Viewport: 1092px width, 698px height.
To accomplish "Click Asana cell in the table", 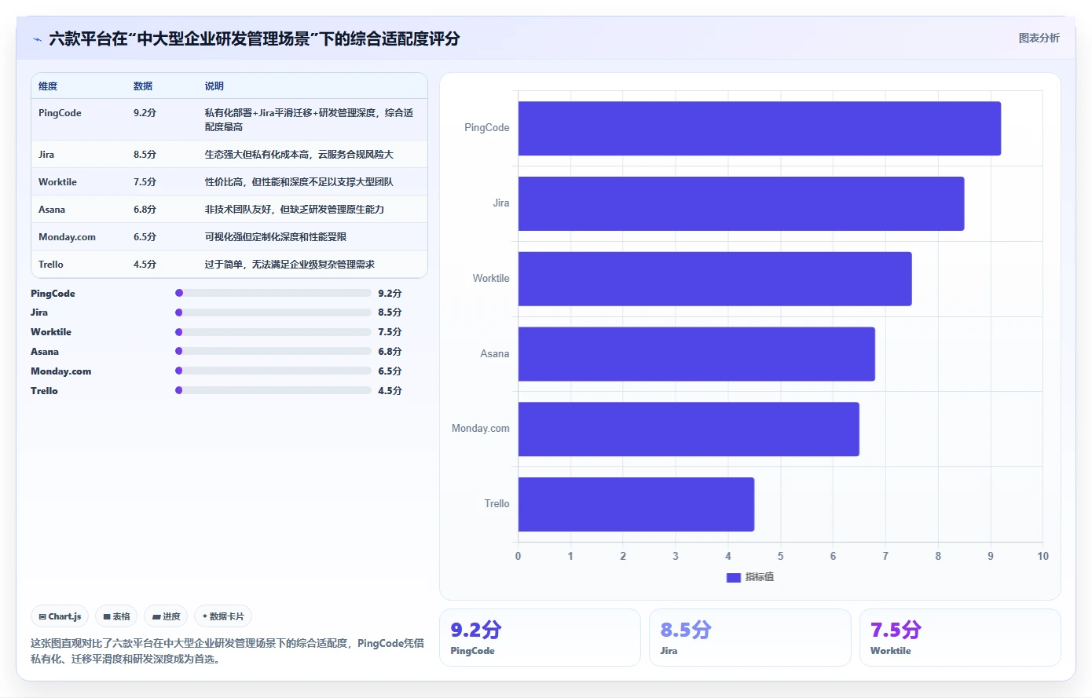I will coord(52,210).
